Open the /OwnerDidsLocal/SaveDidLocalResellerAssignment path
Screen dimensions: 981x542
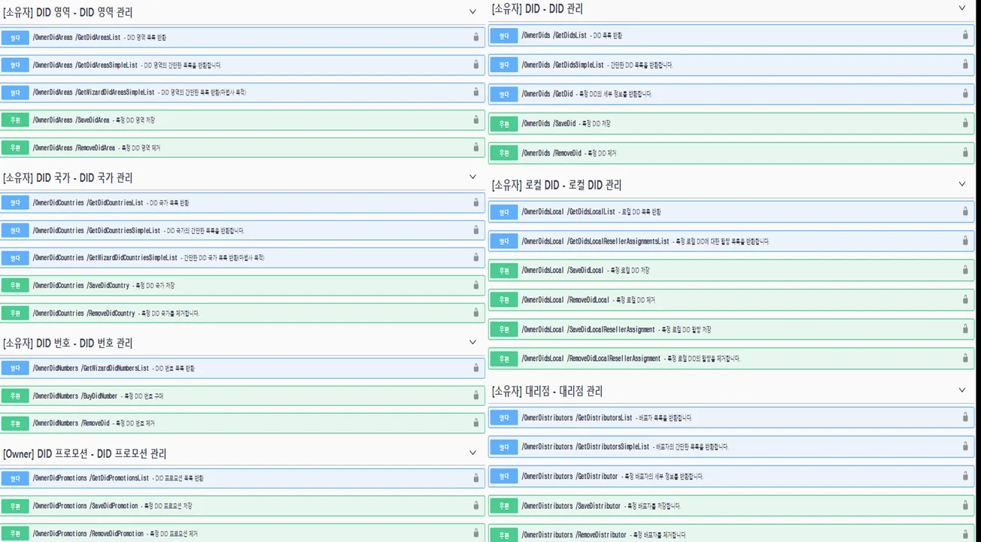click(588, 329)
